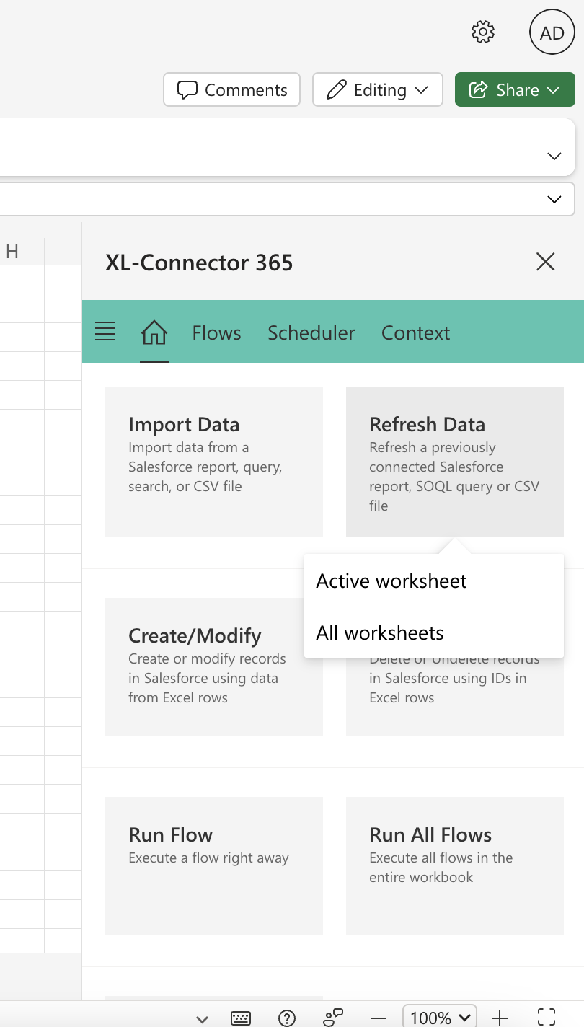
Task: Open the hamburger menu in XL-Connector
Action: [x=105, y=332]
